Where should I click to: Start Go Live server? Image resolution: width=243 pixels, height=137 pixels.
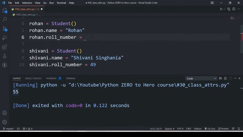click(210, 129)
